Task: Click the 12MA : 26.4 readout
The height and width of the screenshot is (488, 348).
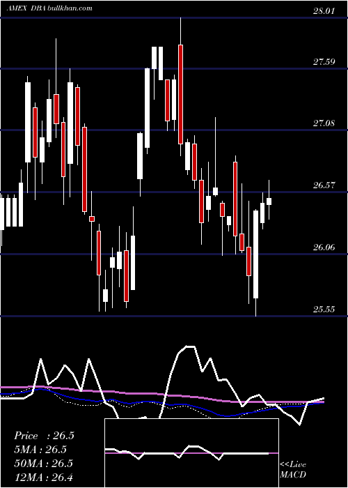Action: coord(43,477)
